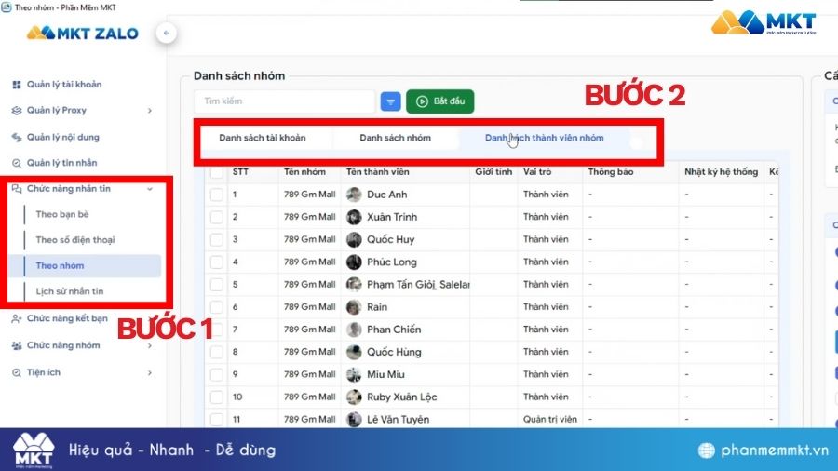The height and width of the screenshot is (471, 838).
Task: Click the Giới tính column header
Action: (x=493, y=172)
